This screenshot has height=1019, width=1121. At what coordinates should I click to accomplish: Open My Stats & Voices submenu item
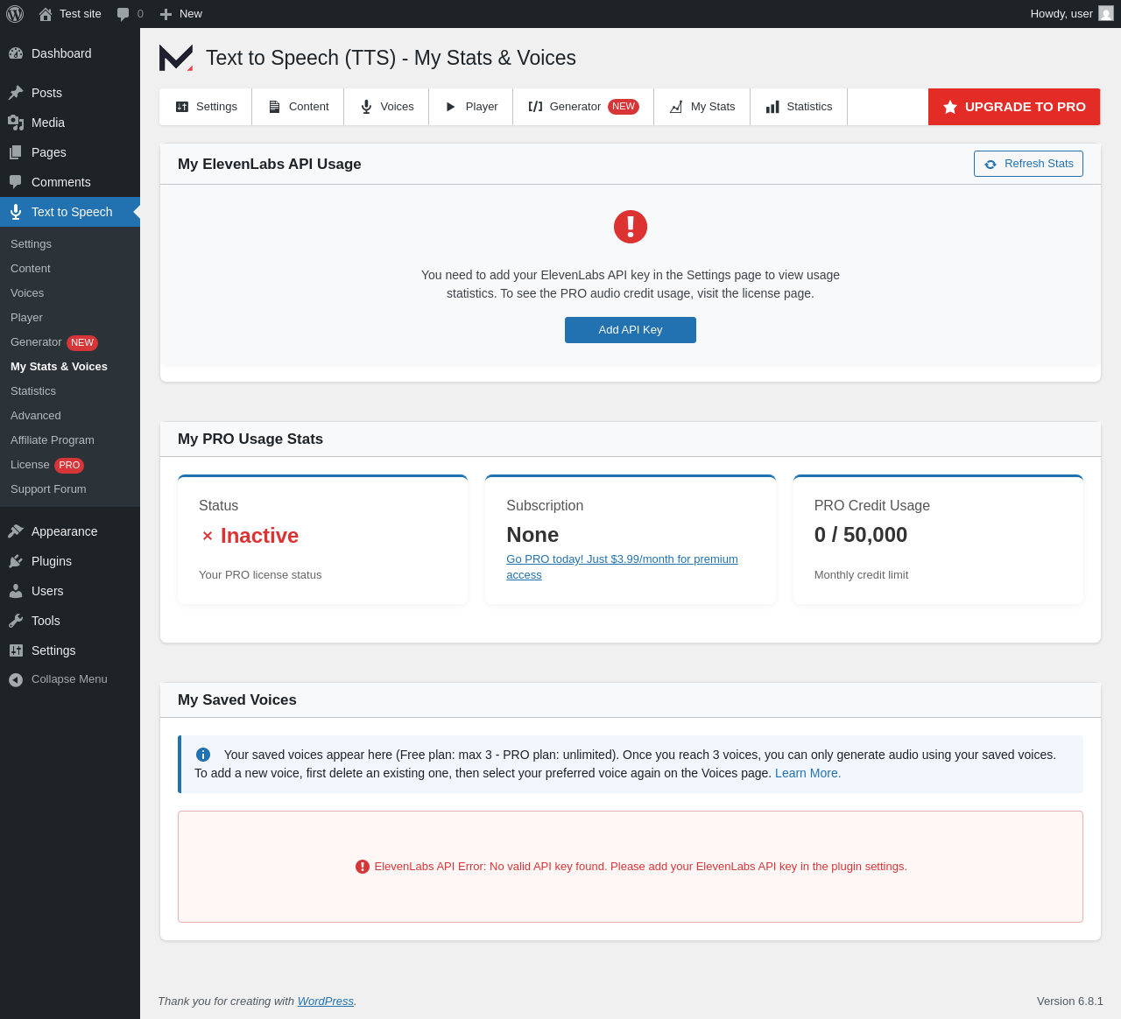coord(70,367)
